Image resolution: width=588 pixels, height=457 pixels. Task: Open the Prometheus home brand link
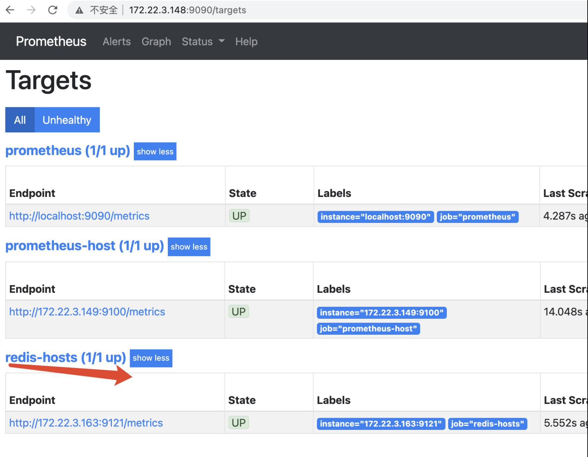pyautogui.click(x=51, y=41)
